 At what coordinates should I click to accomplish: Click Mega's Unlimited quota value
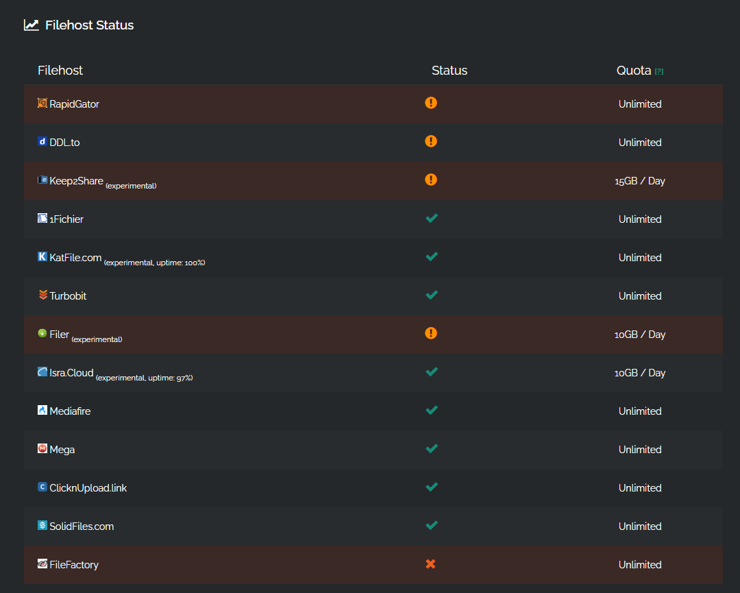click(640, 450)
